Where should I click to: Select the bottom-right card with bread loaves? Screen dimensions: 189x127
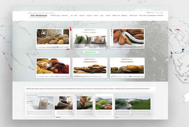pos(127,68)
